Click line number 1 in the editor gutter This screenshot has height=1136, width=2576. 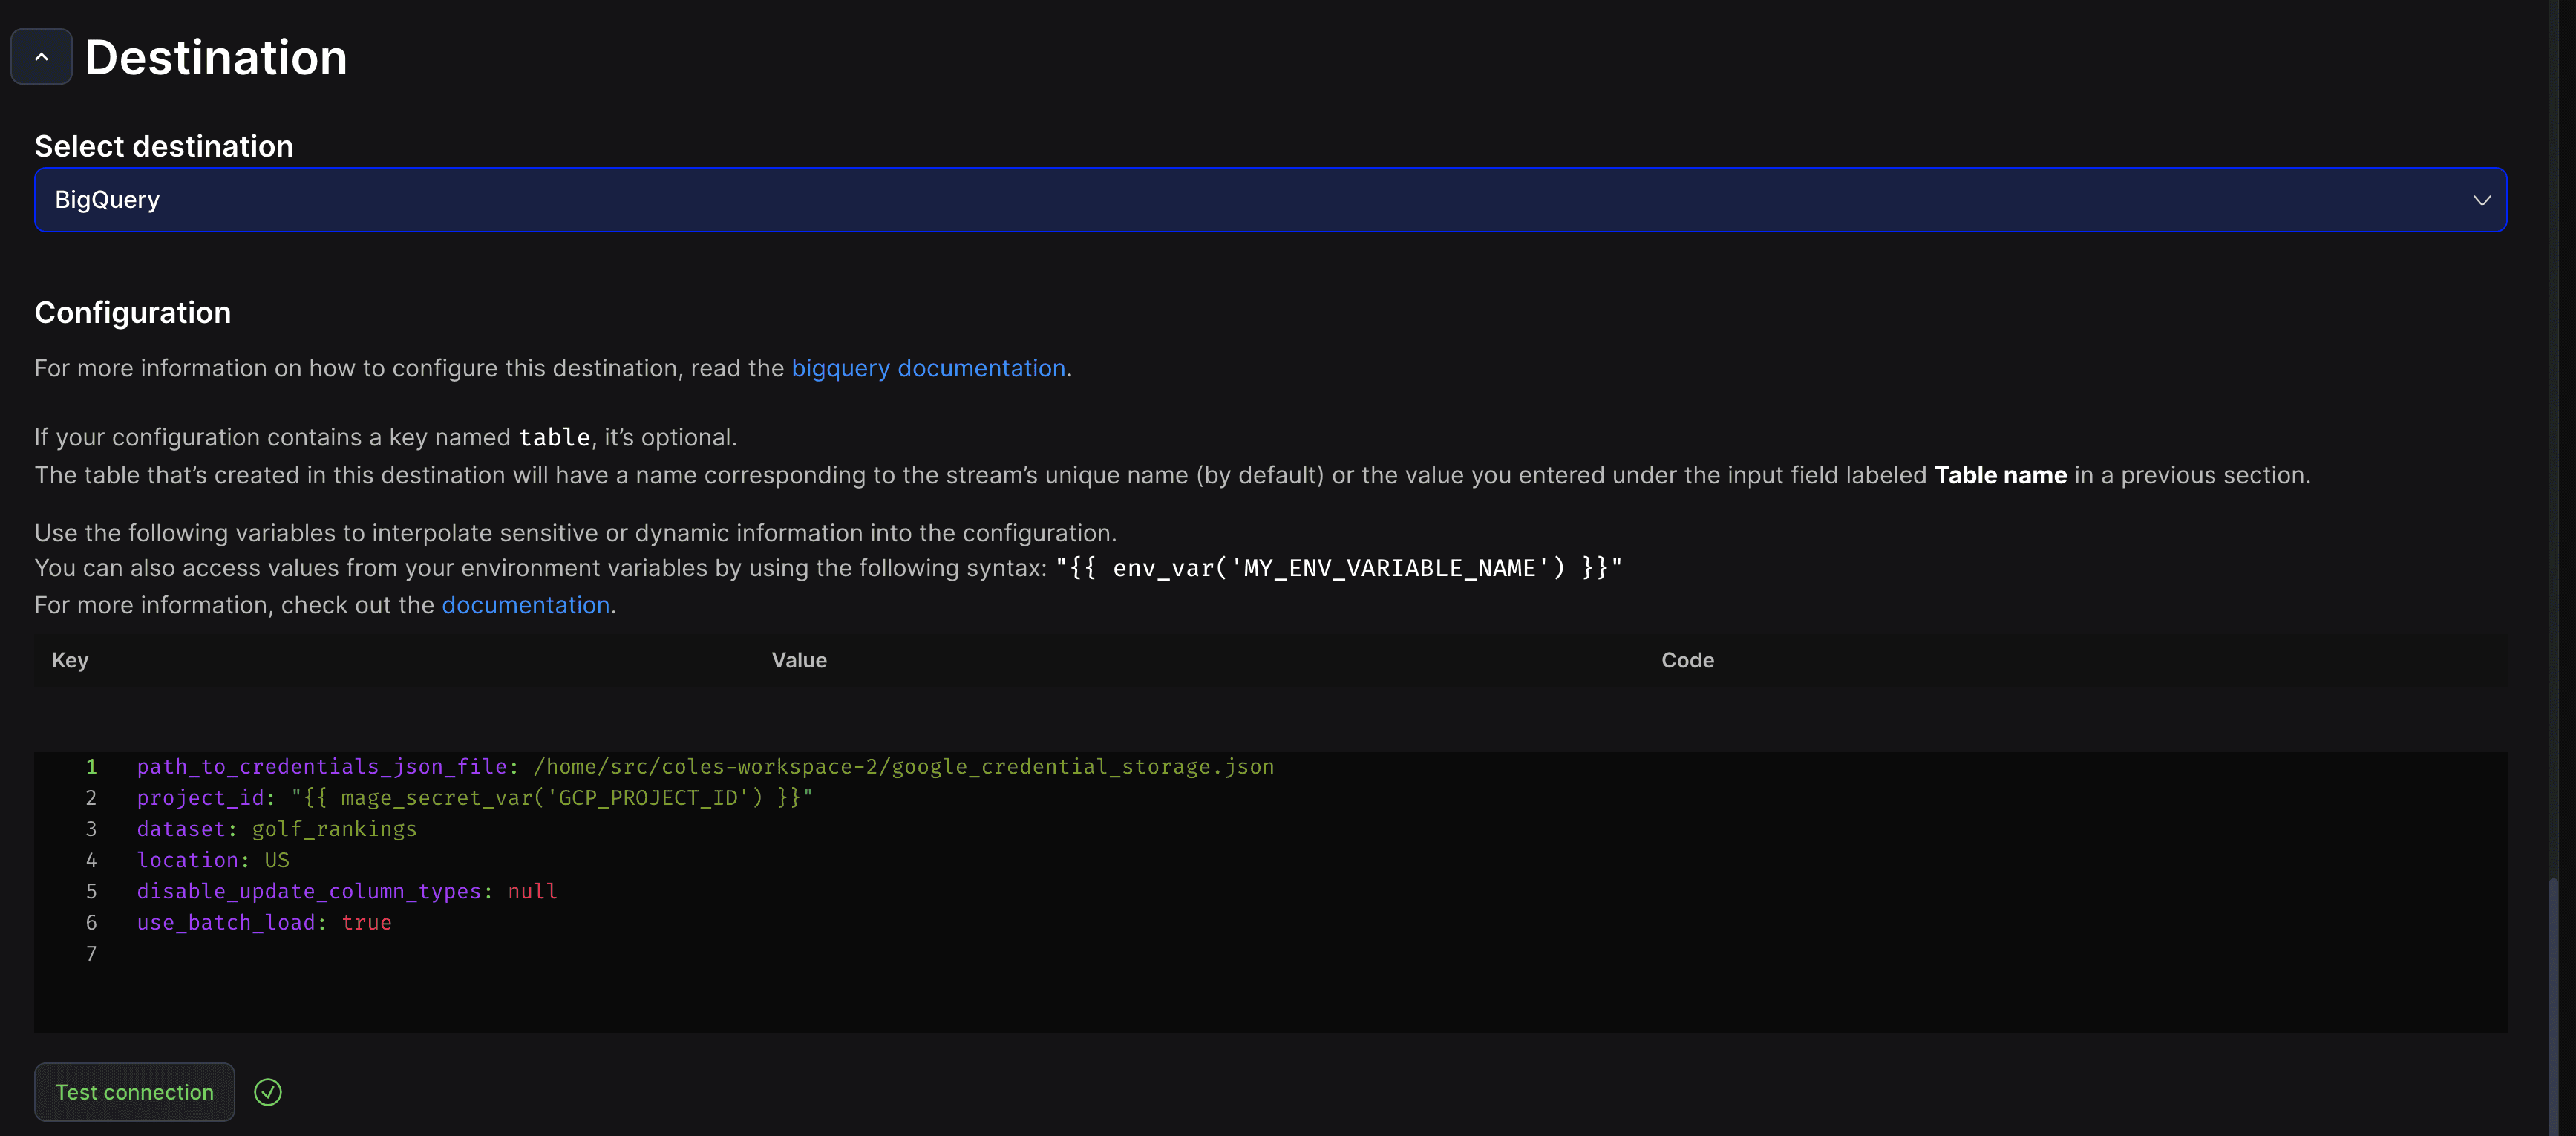click(91, 767)
